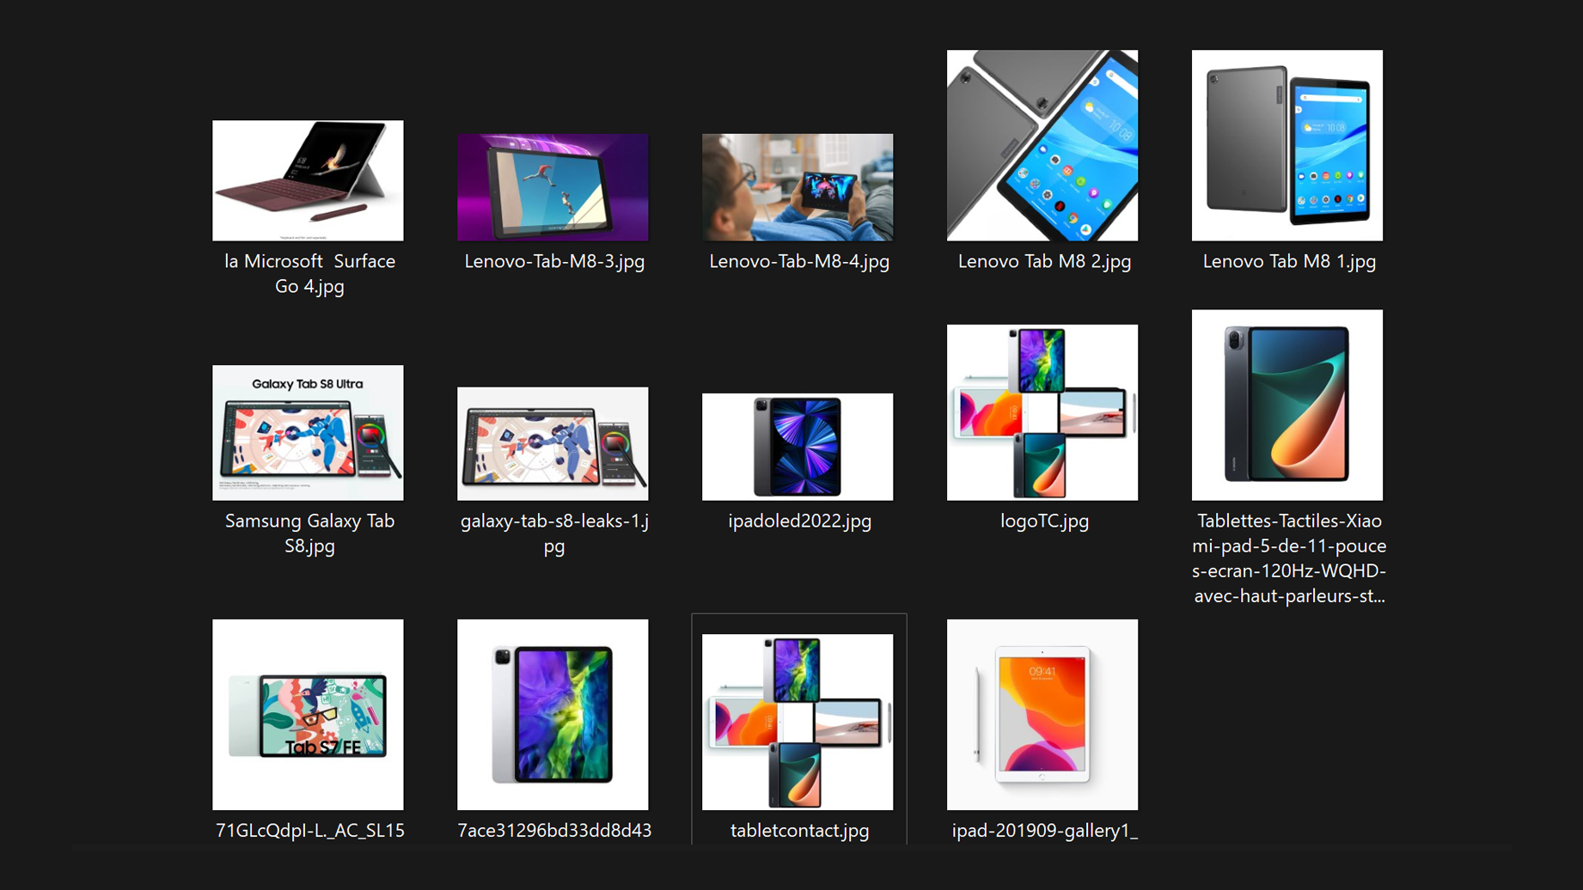Choose the Lenovo Tab M8 1.jpg thumbnail

pyautogui.click(x=1287, y=145)
